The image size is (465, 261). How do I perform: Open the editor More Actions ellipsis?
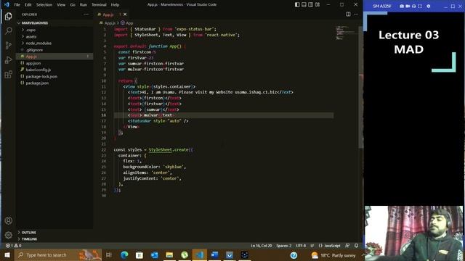pyautogui.click(x=356, y=14)
